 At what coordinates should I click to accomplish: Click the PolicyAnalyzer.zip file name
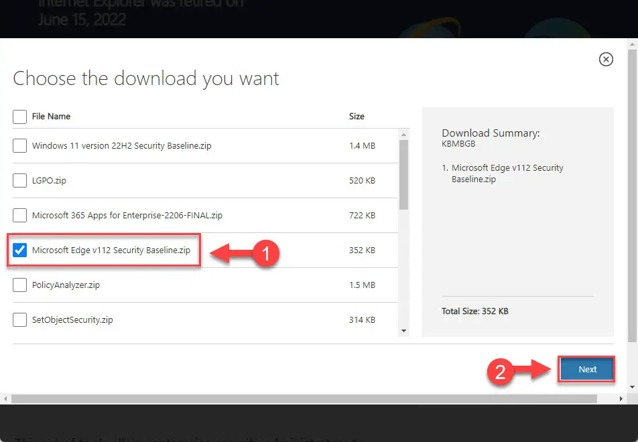(66, 285)
